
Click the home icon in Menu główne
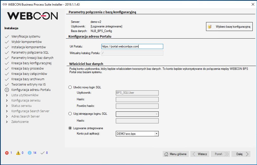click(166, 154)
